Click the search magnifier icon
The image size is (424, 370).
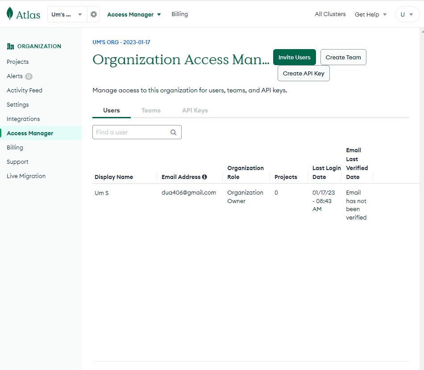click(x=173, y=132)
